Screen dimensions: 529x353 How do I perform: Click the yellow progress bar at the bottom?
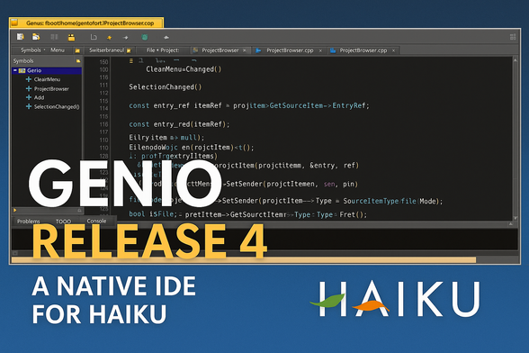[x=244, y=259]
